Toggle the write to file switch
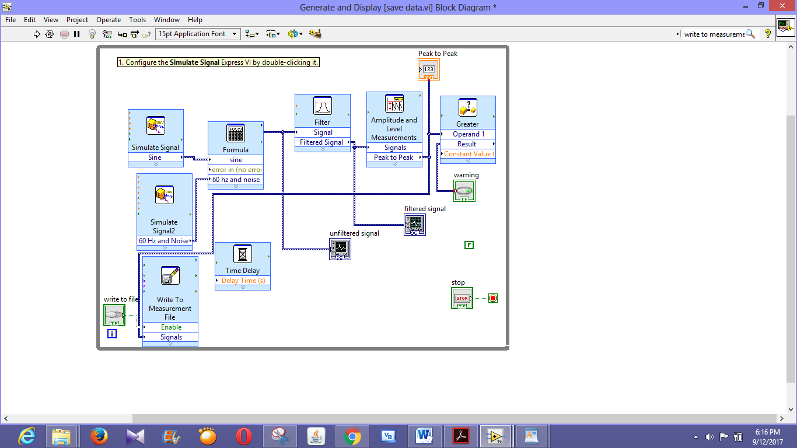Image resolution: width=797 pixels, height=448 pixels. point(113,315)
